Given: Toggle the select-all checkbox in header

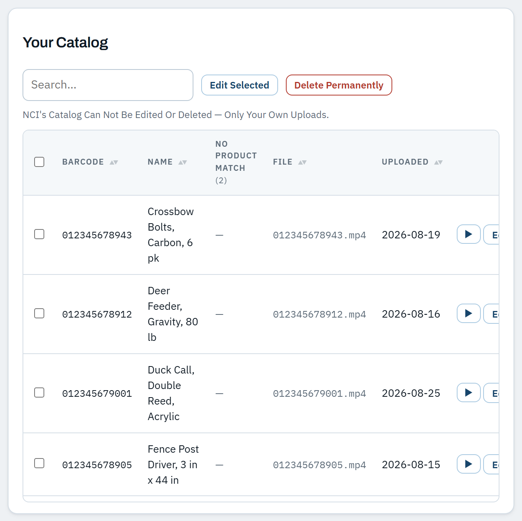Looking at the screenshot, I should (x=39, y=162).
